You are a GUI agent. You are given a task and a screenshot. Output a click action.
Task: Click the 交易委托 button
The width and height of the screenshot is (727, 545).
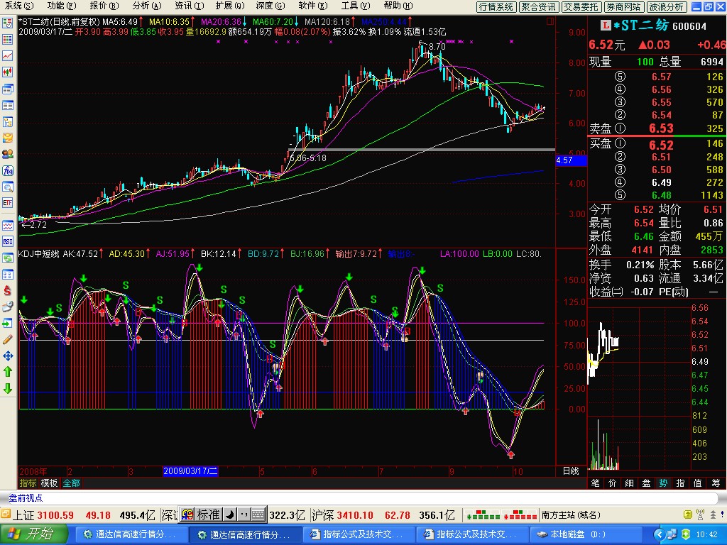tap(581, 7)
